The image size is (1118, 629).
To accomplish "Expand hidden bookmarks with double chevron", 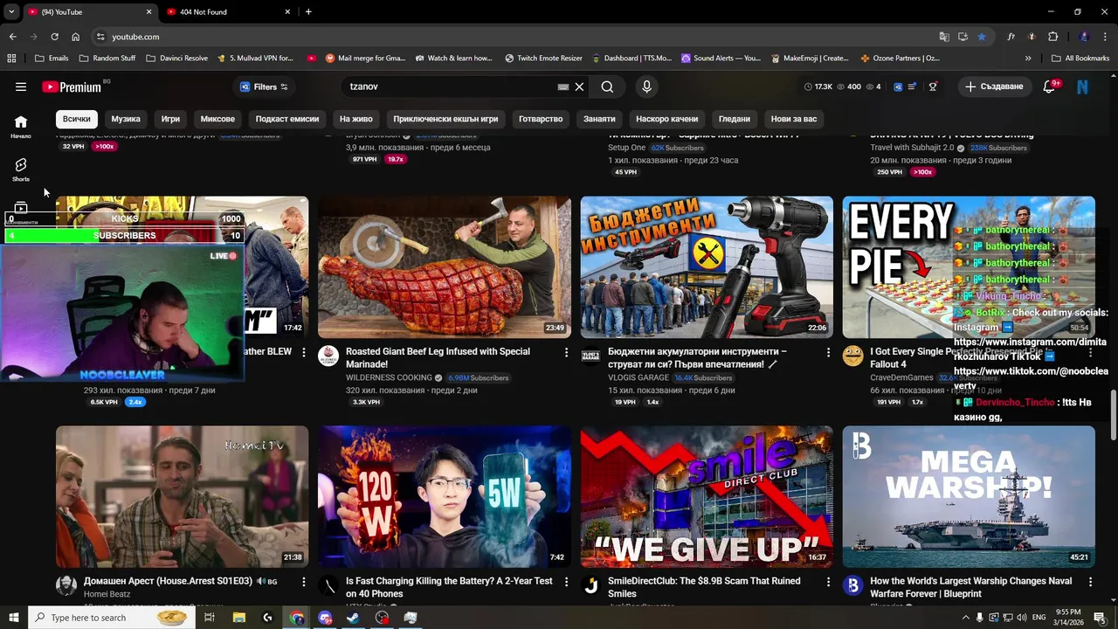I will (x=1028, y=58).
